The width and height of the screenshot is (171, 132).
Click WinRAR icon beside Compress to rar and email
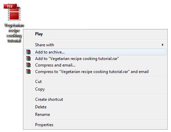pyautogui.click(x=28, y=72)
